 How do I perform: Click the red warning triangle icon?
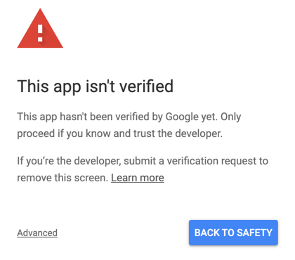click(x=40, y=29)
